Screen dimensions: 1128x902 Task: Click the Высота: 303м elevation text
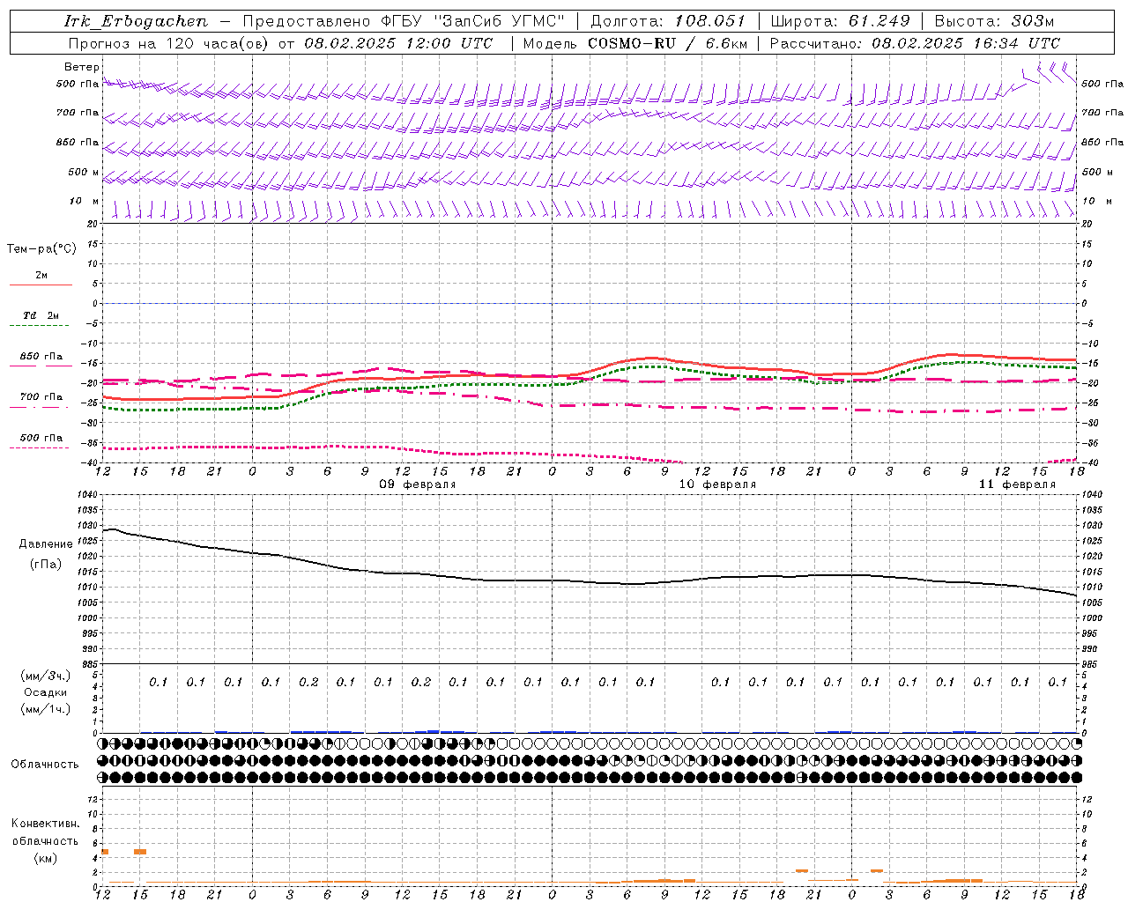pyautogui.click(x=994, y=21)
